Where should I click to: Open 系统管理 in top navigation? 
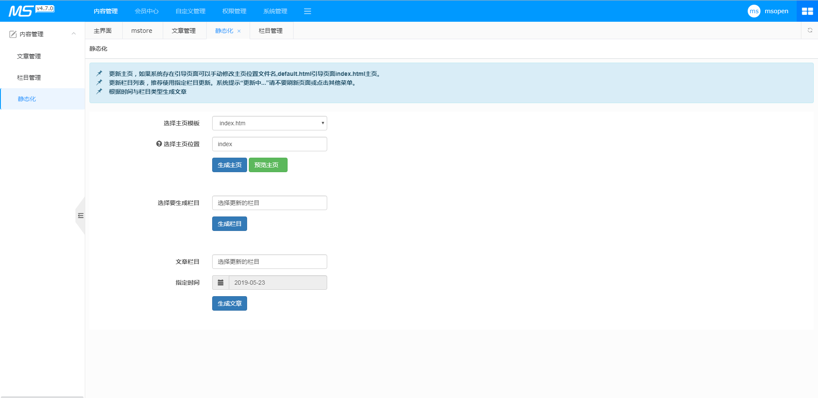[275, 11]
